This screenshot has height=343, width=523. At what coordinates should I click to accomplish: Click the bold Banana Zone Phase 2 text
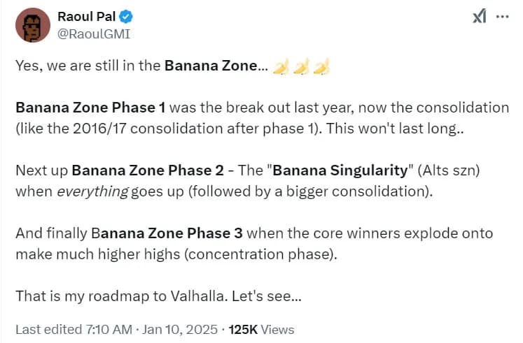click(x=148, y=170)
